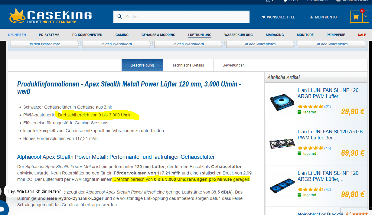Open the PC-Komponenten menu

[x=87, y=35]
